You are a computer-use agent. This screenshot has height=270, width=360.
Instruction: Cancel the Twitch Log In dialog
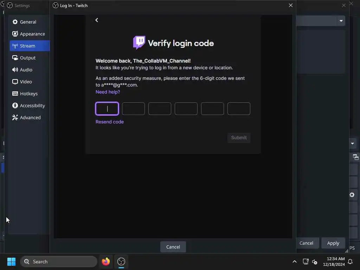(x=173, y=247)
